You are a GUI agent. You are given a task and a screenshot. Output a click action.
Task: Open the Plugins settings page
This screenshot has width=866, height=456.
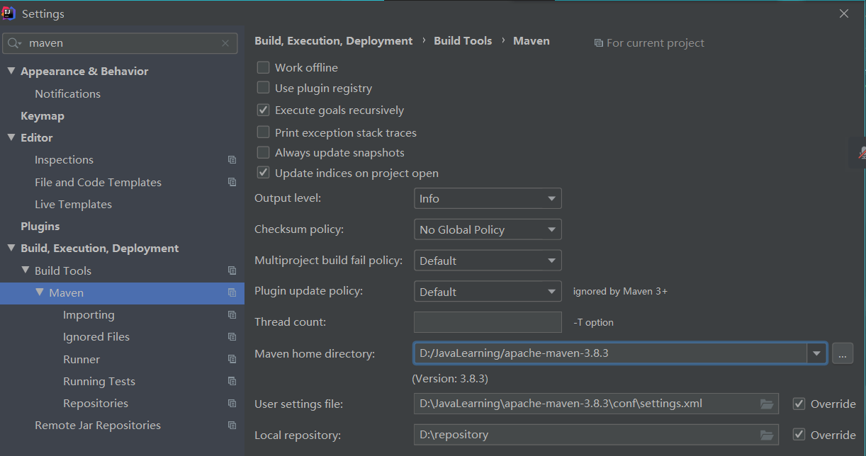40,226
